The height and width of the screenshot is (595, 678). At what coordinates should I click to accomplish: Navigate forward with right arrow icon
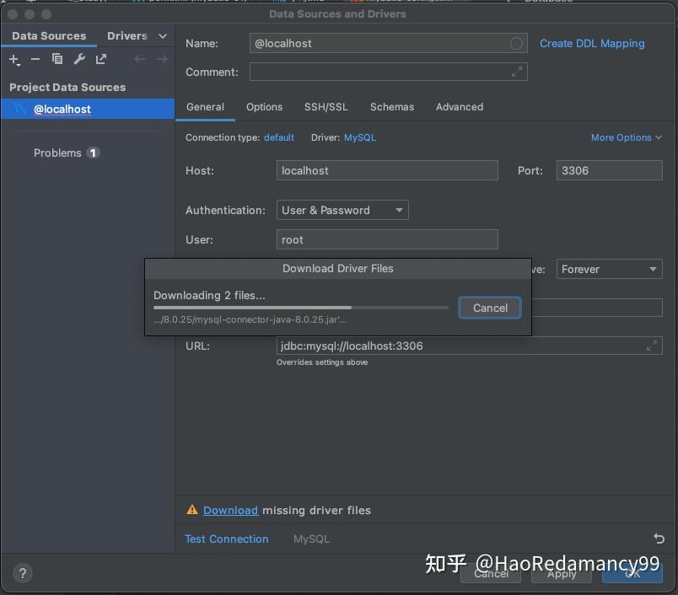pyautogui.click(x=162, y=59)
